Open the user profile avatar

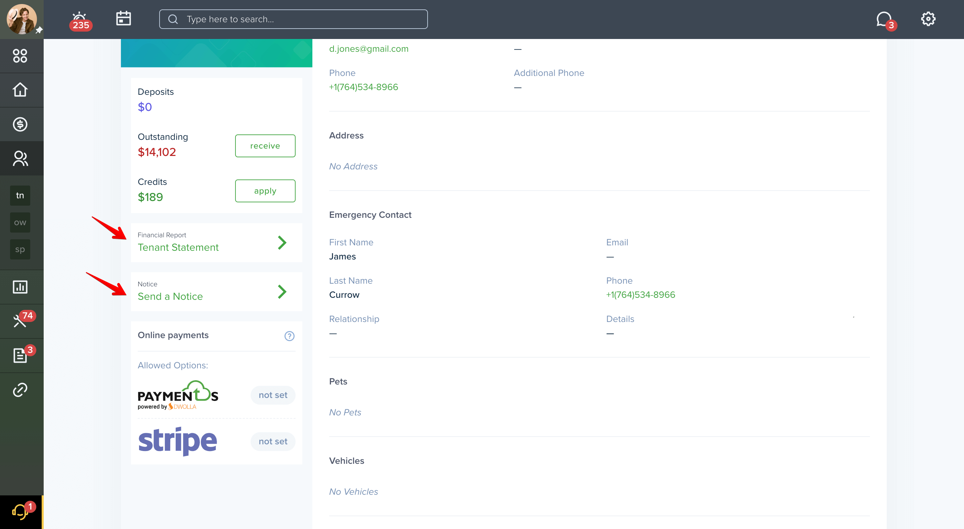point(21,19)
